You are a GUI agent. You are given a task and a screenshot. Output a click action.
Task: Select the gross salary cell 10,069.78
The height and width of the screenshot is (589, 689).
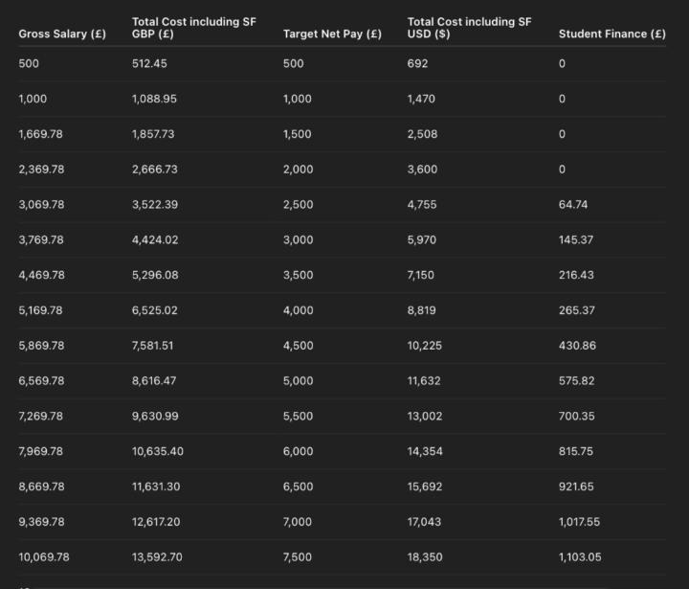(x=44, y=556)
